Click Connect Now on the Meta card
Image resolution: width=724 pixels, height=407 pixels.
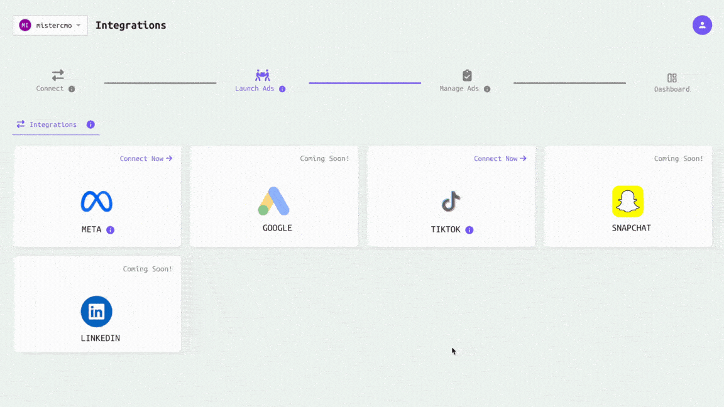point(146,159)
